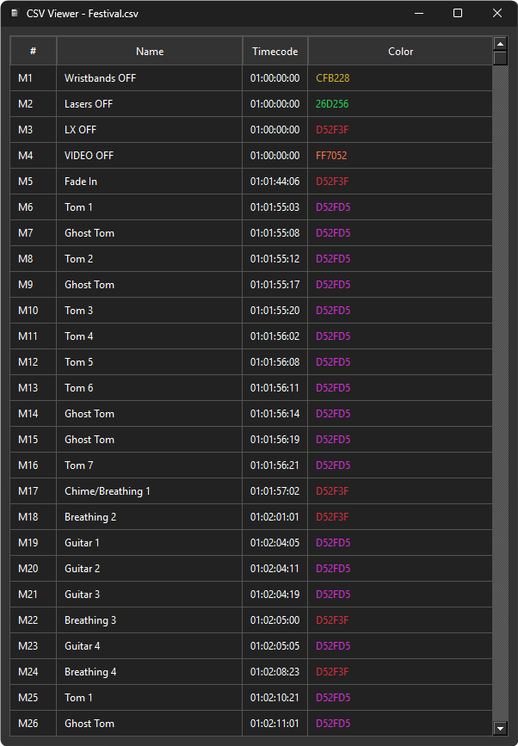Select the Guitar 2 cell
518x746 pixels.
point(150,569)
